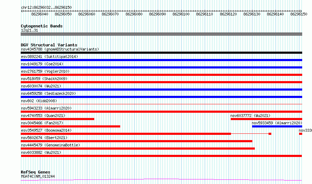
Task: Click the red esv2761759 variant bar
Action: (x=161, y=75)
